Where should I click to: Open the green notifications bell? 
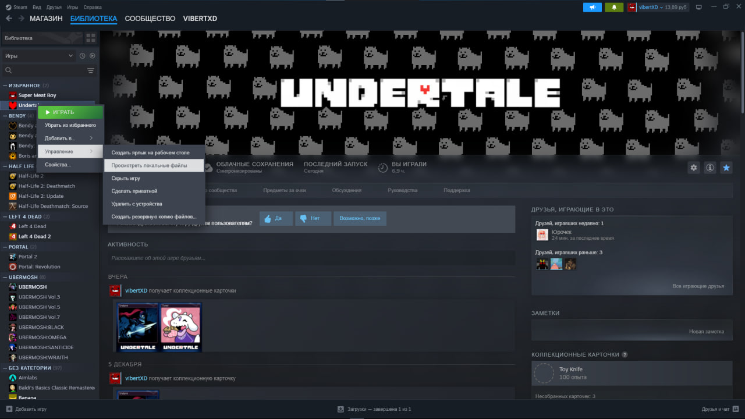click(613, 7)
